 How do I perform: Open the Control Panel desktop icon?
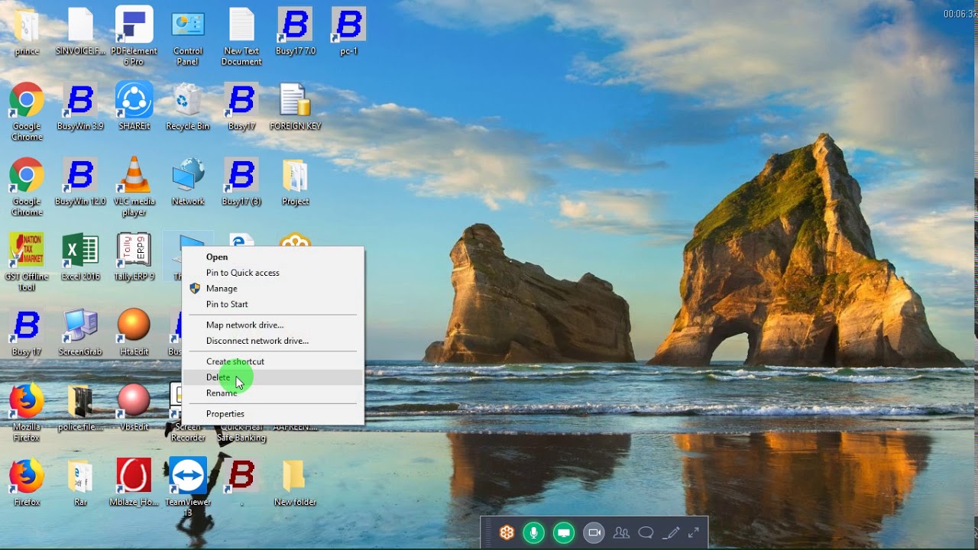[188, 35]
